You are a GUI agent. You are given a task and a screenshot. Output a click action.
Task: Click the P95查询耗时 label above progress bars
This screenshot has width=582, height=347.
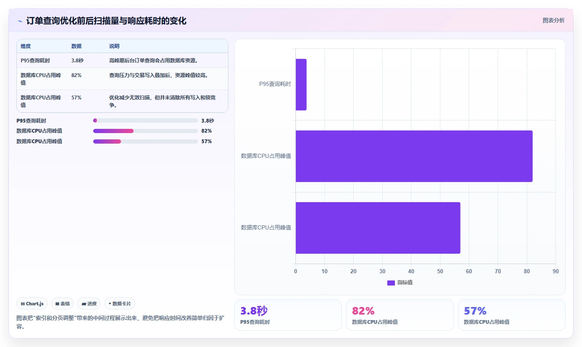31,120
